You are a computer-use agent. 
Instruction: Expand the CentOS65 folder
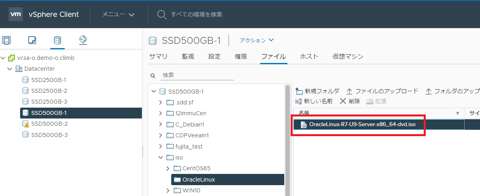(168, 168)
